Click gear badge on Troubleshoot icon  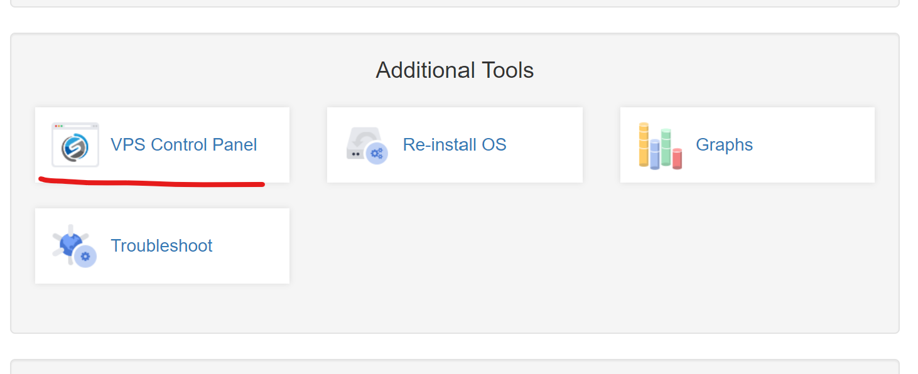coord(85,256)
